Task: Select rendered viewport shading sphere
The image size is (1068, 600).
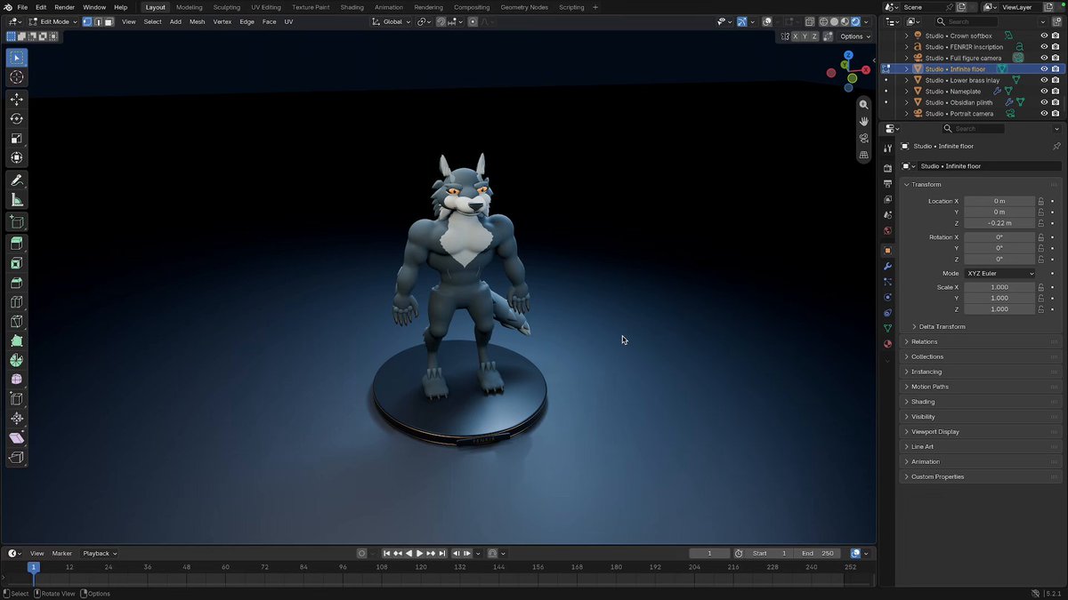Action: 855,21
